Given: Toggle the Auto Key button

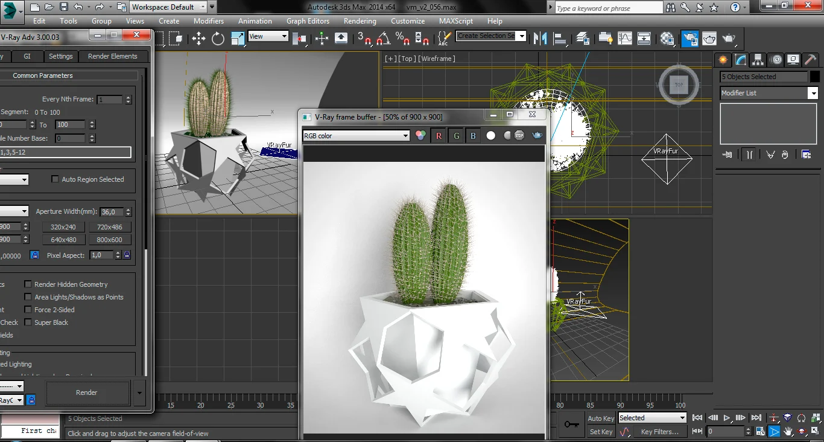Looking at the screenshot, I should 601,418.
